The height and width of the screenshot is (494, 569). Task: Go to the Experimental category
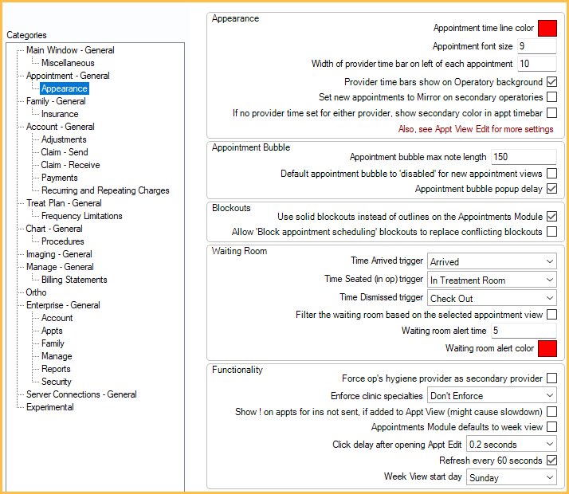click(49, 407)
